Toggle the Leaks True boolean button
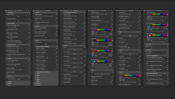Image resolution: width=175 pixels, height=99 pixels. [x=130, y=54]
